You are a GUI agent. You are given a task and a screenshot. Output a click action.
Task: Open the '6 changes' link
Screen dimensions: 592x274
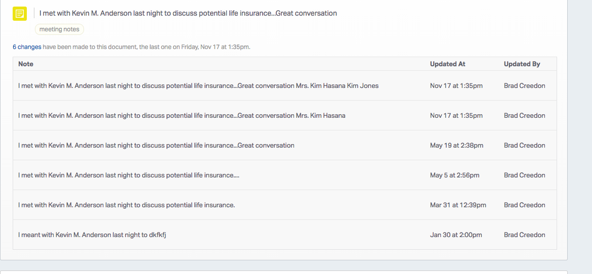[x=27, y=47]
